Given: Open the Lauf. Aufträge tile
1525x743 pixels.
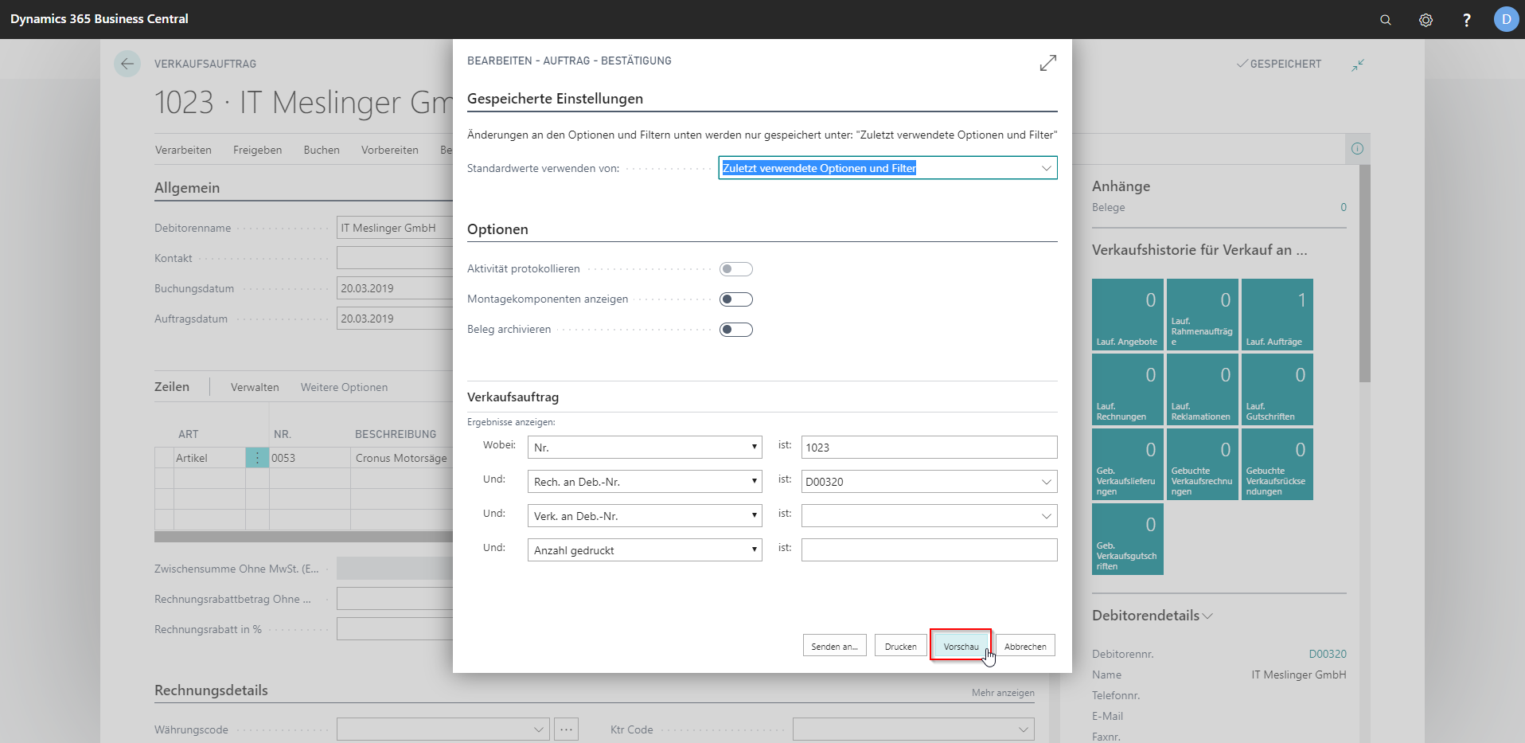Looking at the screenshot, I should (1277, 315).
